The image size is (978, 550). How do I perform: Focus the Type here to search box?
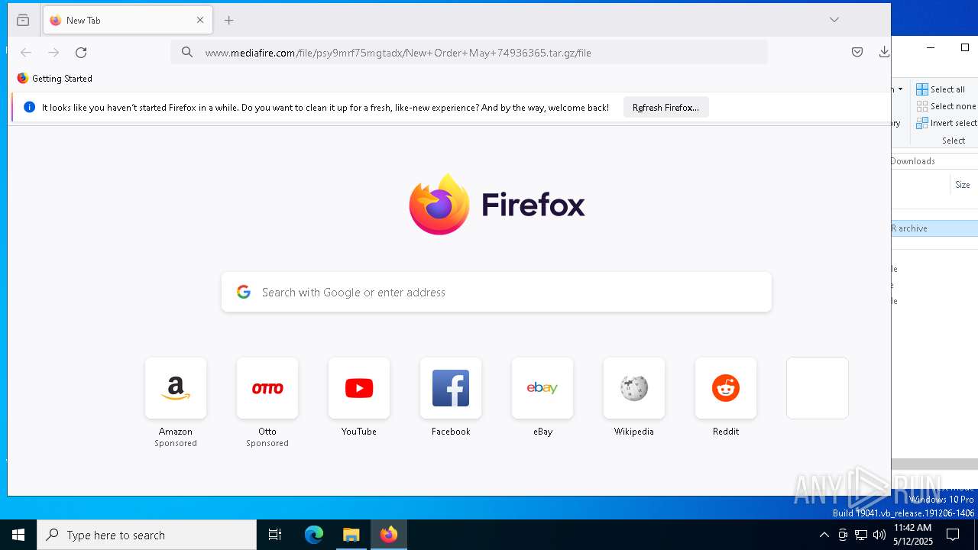pos(147,535)
